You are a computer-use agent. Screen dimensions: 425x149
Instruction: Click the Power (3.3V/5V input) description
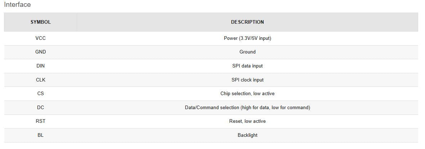coord(247,38)
